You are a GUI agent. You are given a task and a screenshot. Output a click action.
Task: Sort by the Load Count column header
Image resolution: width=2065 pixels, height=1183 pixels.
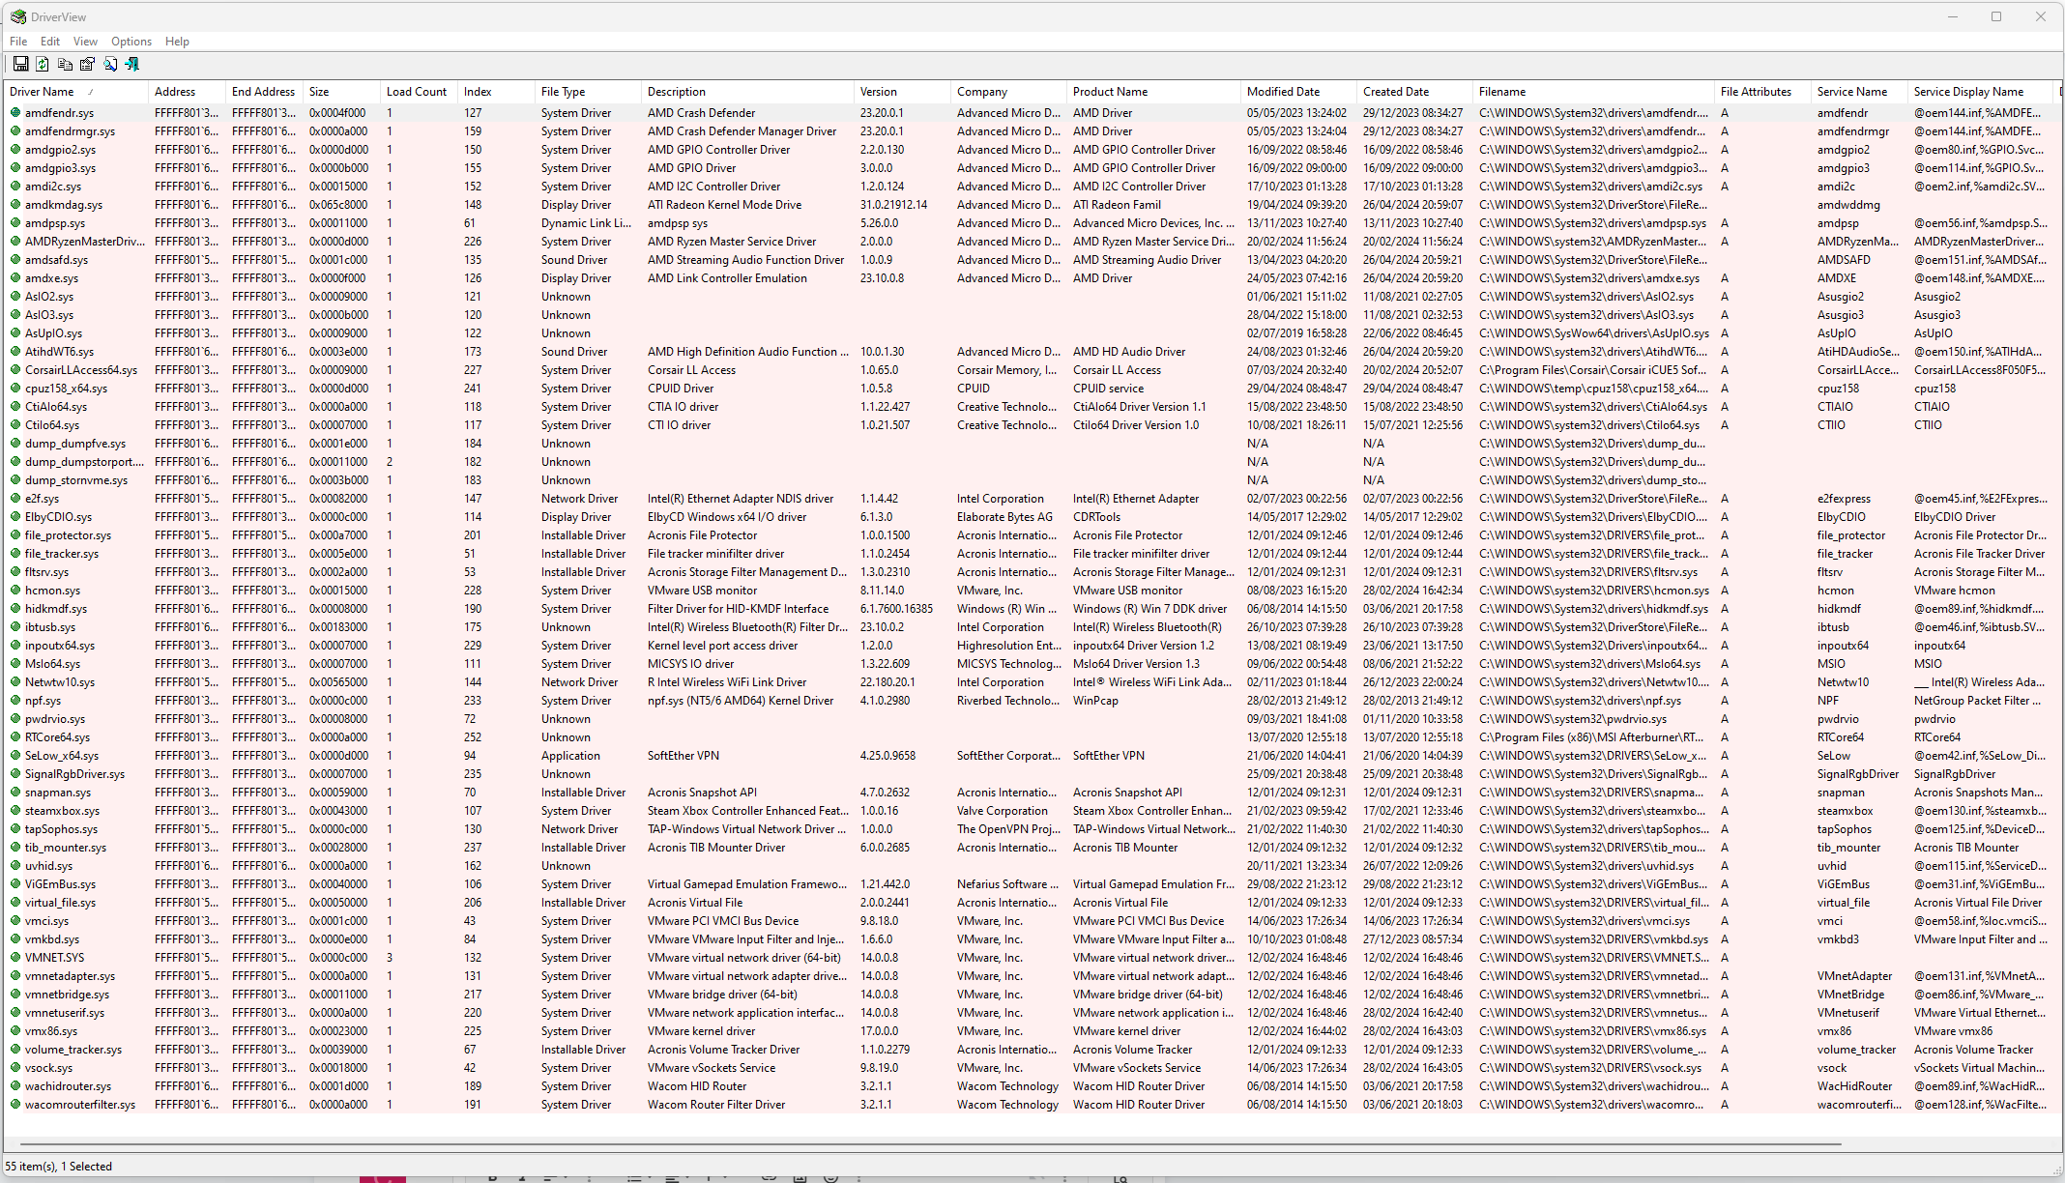click(x=420, y=92)
